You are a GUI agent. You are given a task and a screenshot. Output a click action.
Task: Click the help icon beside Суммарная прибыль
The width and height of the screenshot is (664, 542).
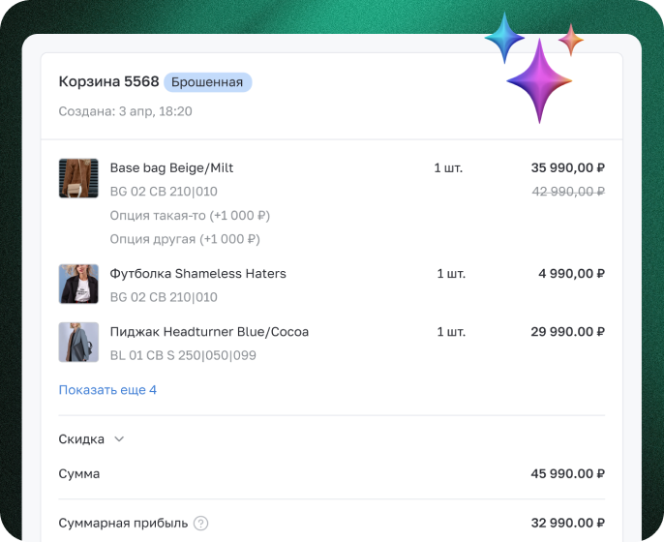pos(200,524)
